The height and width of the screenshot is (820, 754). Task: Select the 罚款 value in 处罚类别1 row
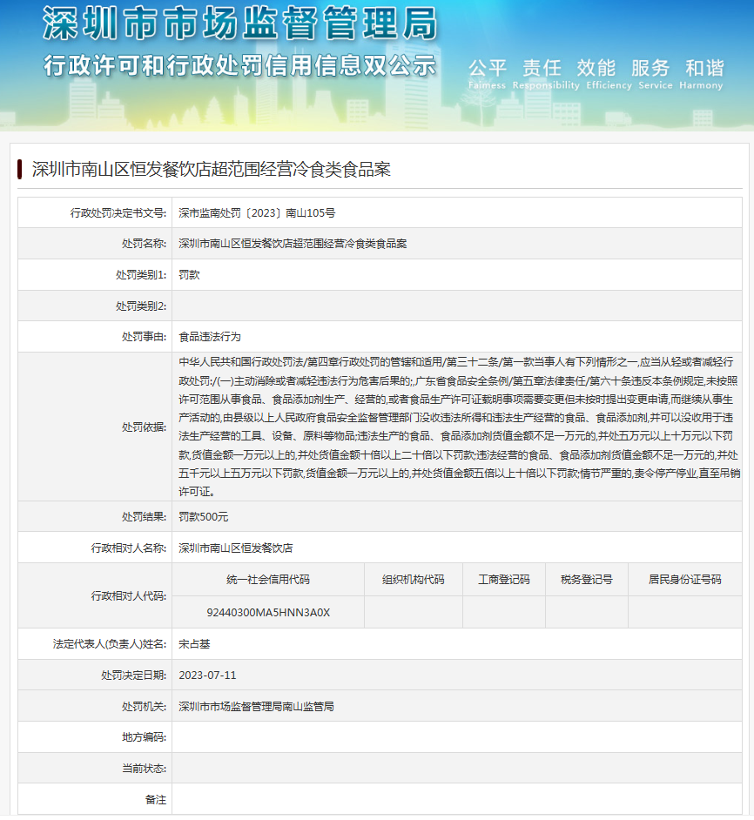pyautogui.click(x=189, y=275)
